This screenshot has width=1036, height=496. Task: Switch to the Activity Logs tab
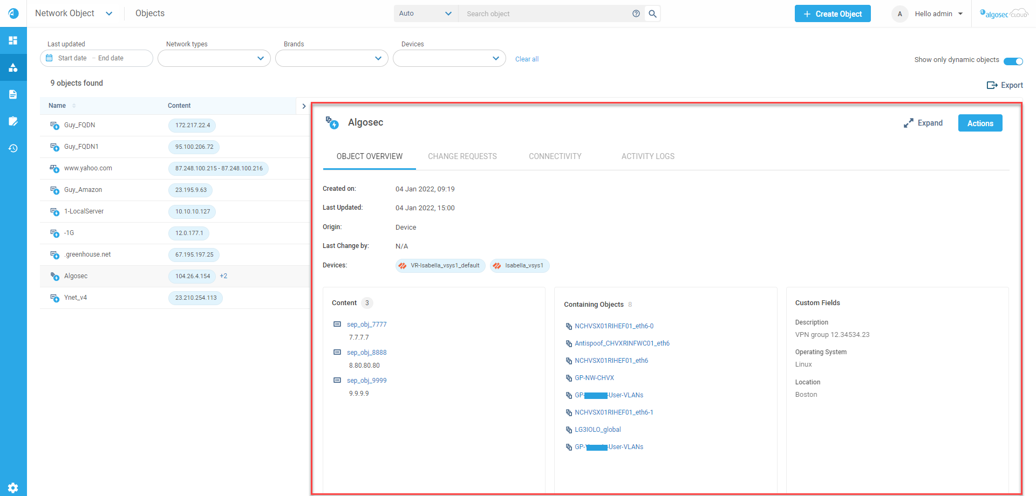pos(647,156)
